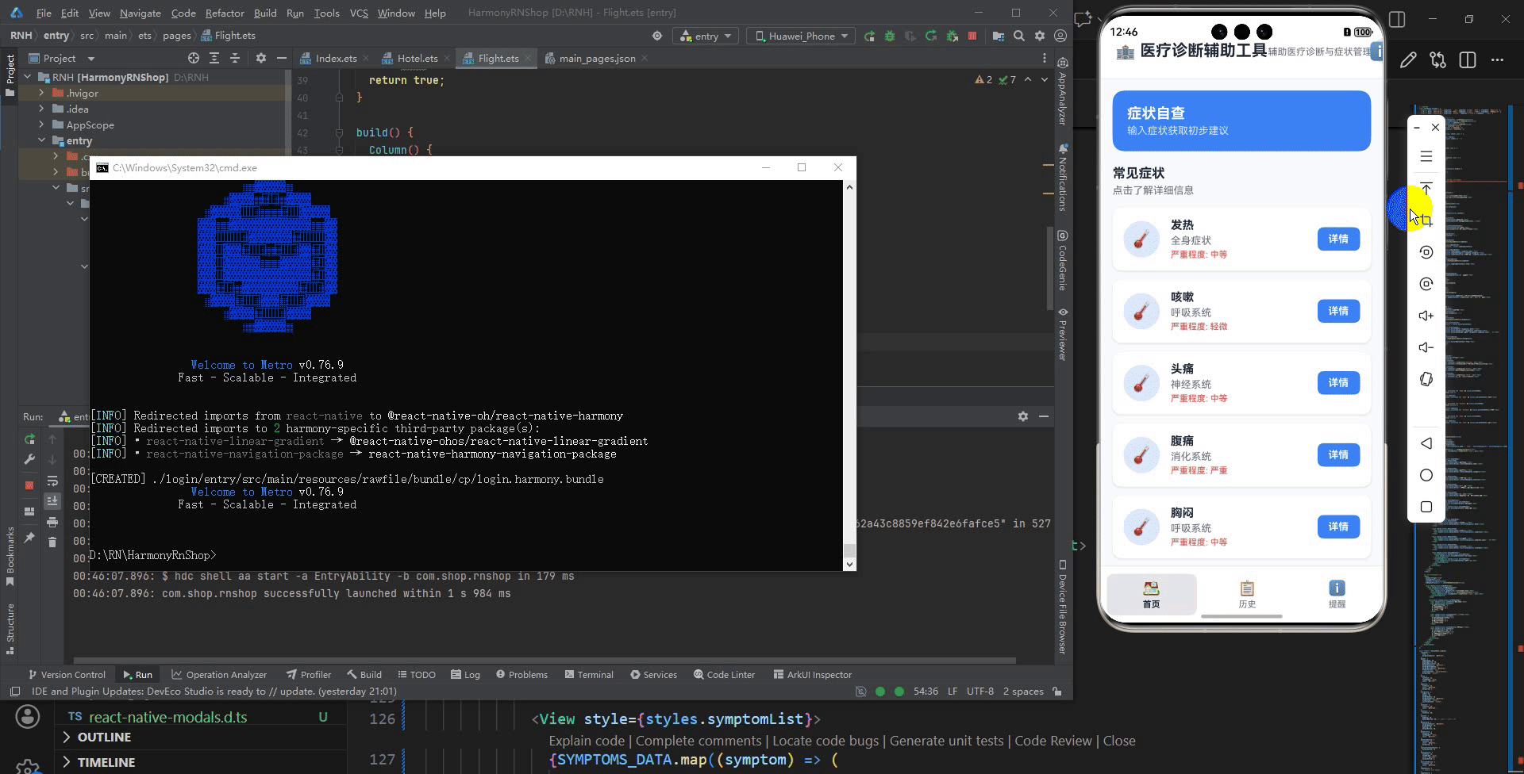The height and width of the screenshot is (774, 1524).
Task: Switch to the 历史 tab in the app
Action: click(x=1247, y=594)
